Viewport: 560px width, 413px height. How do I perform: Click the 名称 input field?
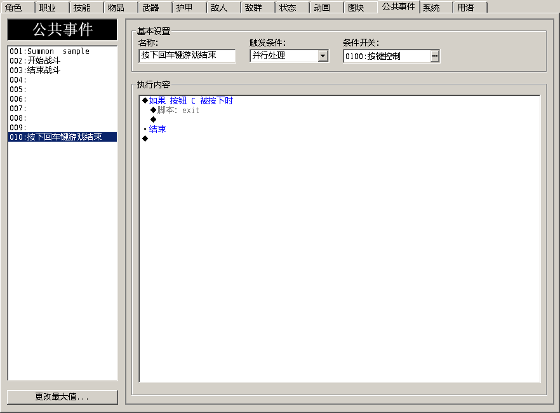point(187,56)
